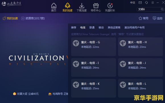The height and width of the screenshot is (103, 165).
Task: Click the Civilization VI game banner
Action: pos(38,59)
